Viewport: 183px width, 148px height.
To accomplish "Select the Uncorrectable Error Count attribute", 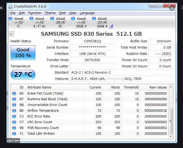I will [47, 105].
